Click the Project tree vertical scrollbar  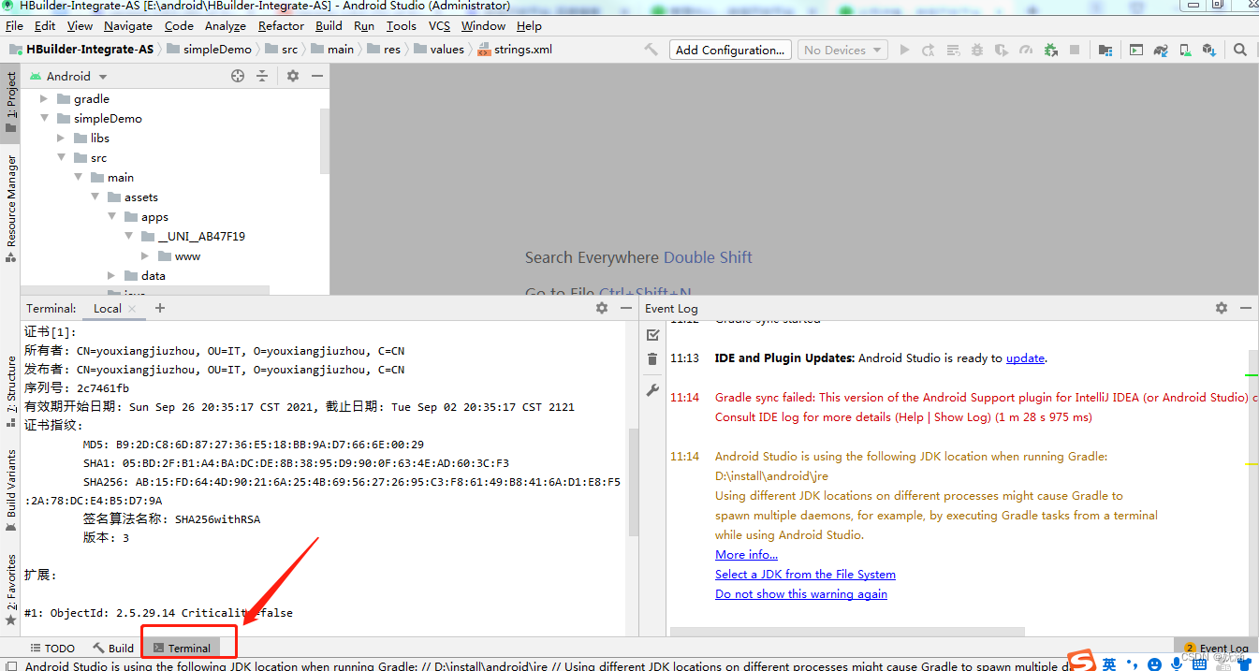324,140
